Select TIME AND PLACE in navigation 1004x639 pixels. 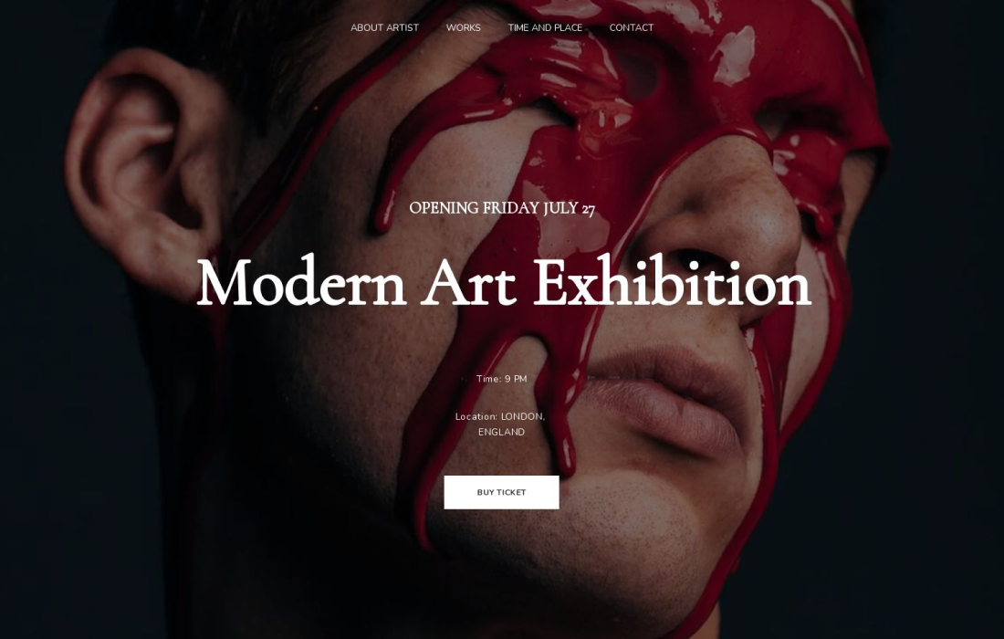pos(545,27)
